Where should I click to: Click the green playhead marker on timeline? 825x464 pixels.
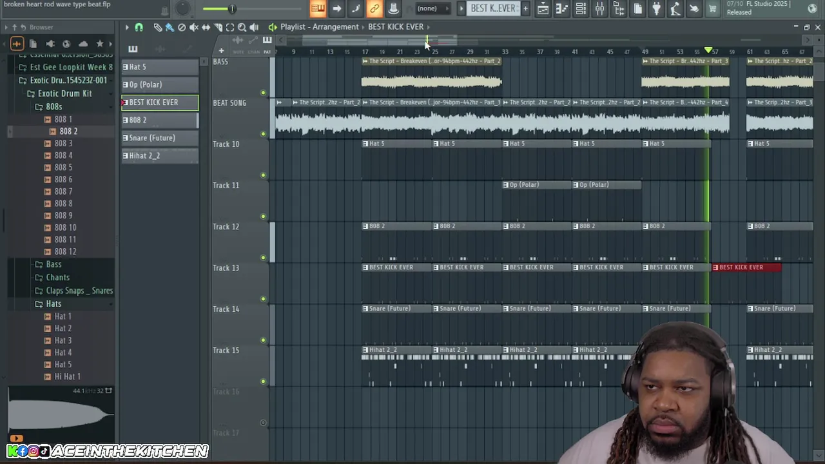[708, 51]
